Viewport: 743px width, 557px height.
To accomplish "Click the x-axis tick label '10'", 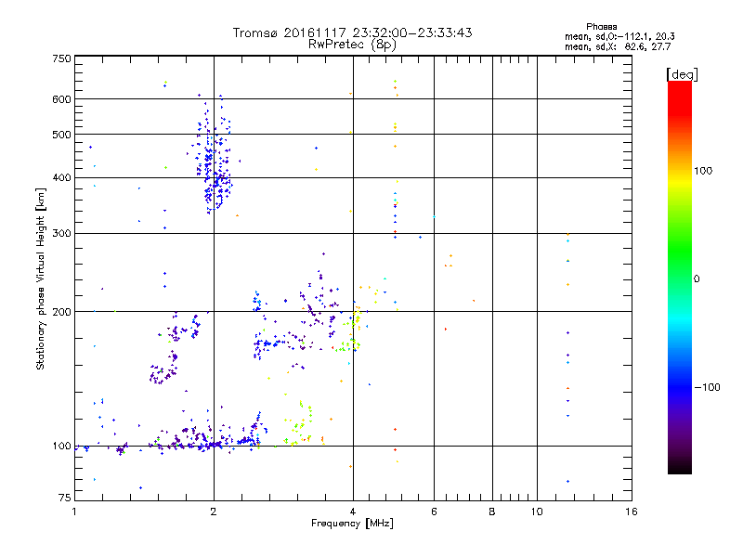I will 537,512.
